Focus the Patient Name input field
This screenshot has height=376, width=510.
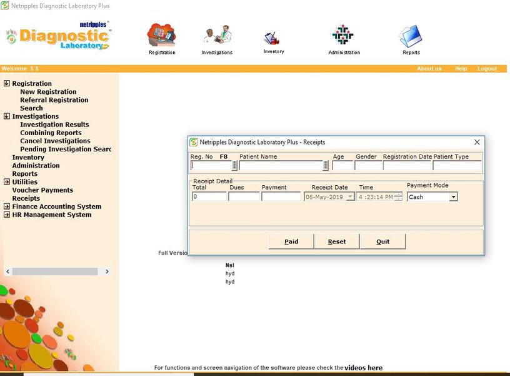pos(281,165)
